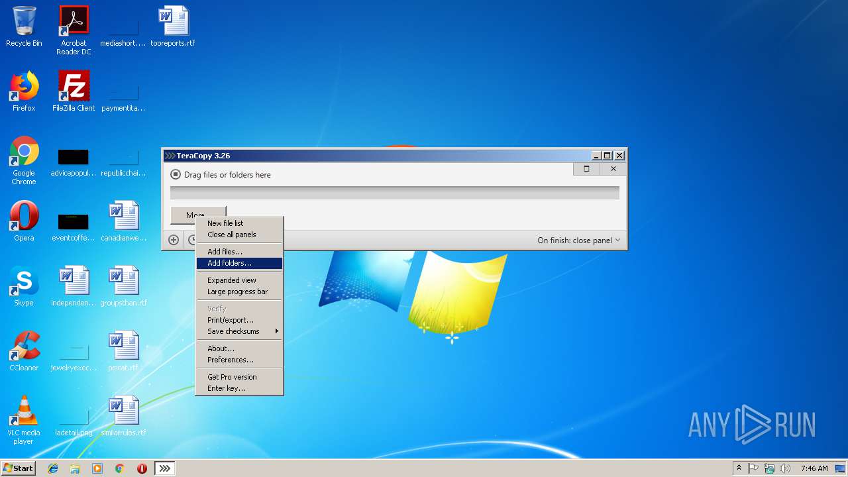Open Chrome from the taskbar

click(120, 468)
